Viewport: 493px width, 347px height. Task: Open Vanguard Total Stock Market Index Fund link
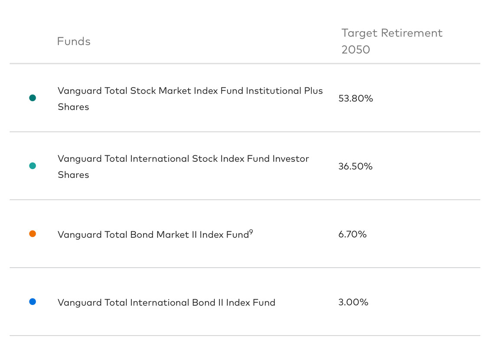click(x=190, y=91)
